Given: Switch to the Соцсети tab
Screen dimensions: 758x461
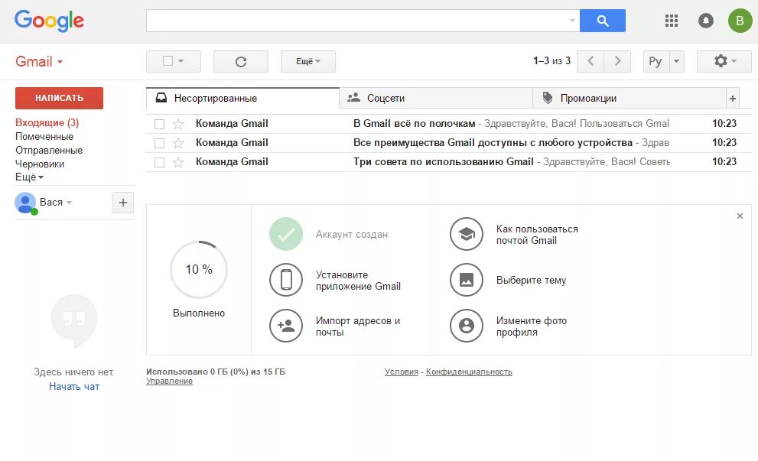Looking at the screenshot, I should point(436,99).
